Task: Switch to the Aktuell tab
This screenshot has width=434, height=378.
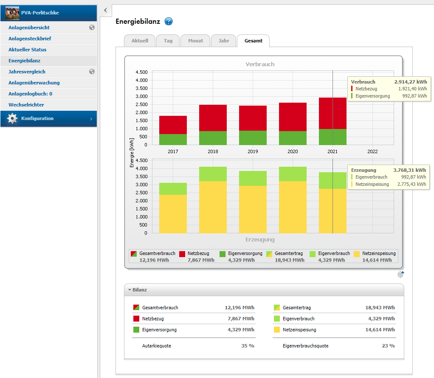Action: [x=140, y=41]
